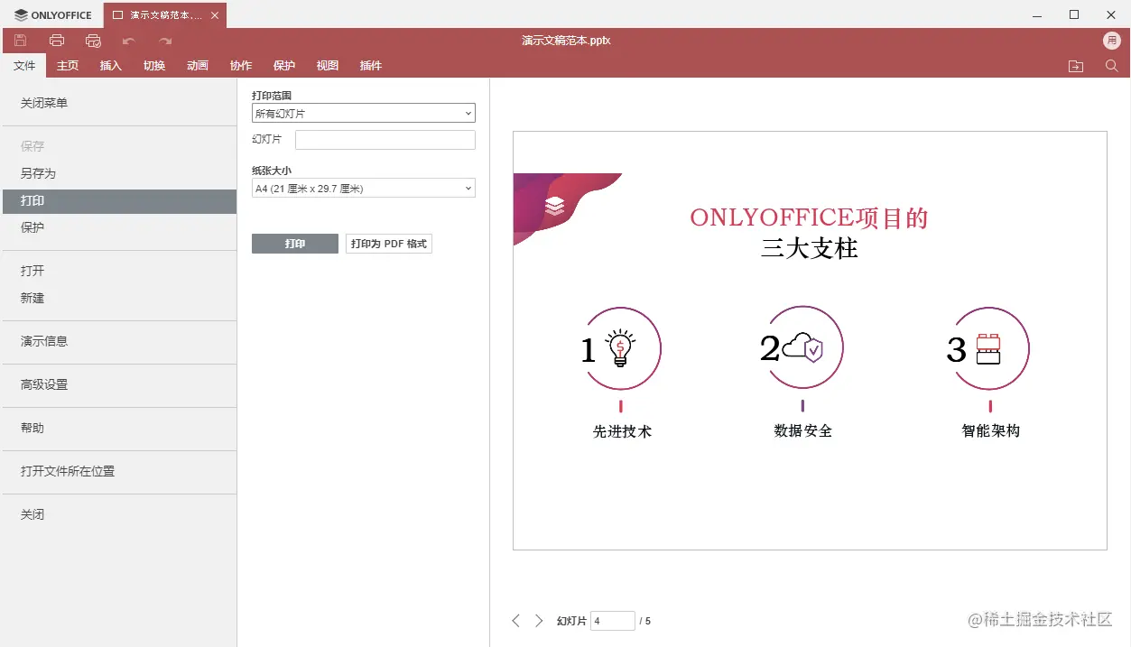This screenshot has width=1131, height=647.
Task: Click the Undo arrow icon
Action: [131, 40]
